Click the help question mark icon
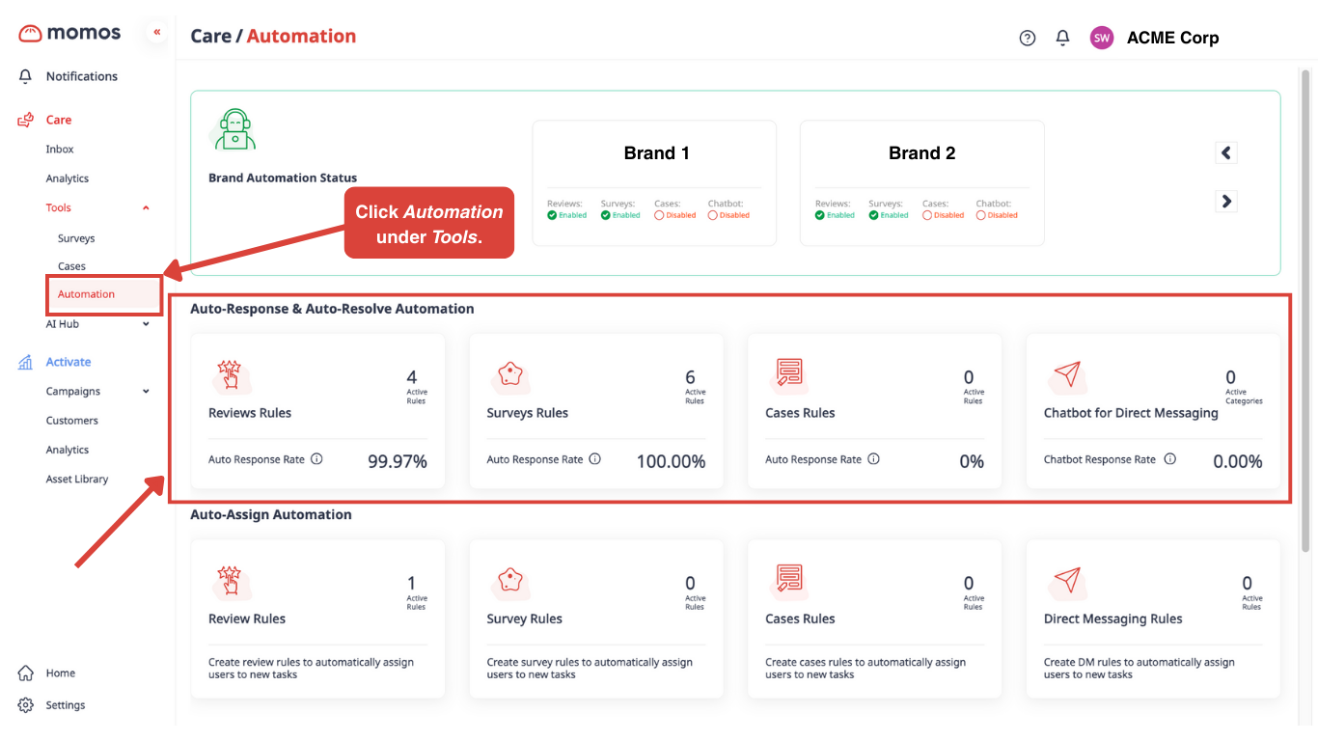The image size is (1318, 741). pyautogui.click(x=1027, y=37)
